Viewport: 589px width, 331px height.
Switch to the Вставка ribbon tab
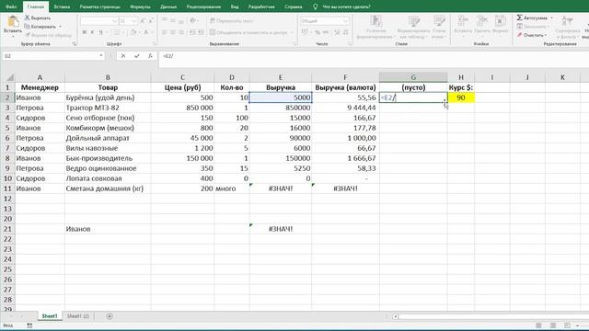coord(62,6)
